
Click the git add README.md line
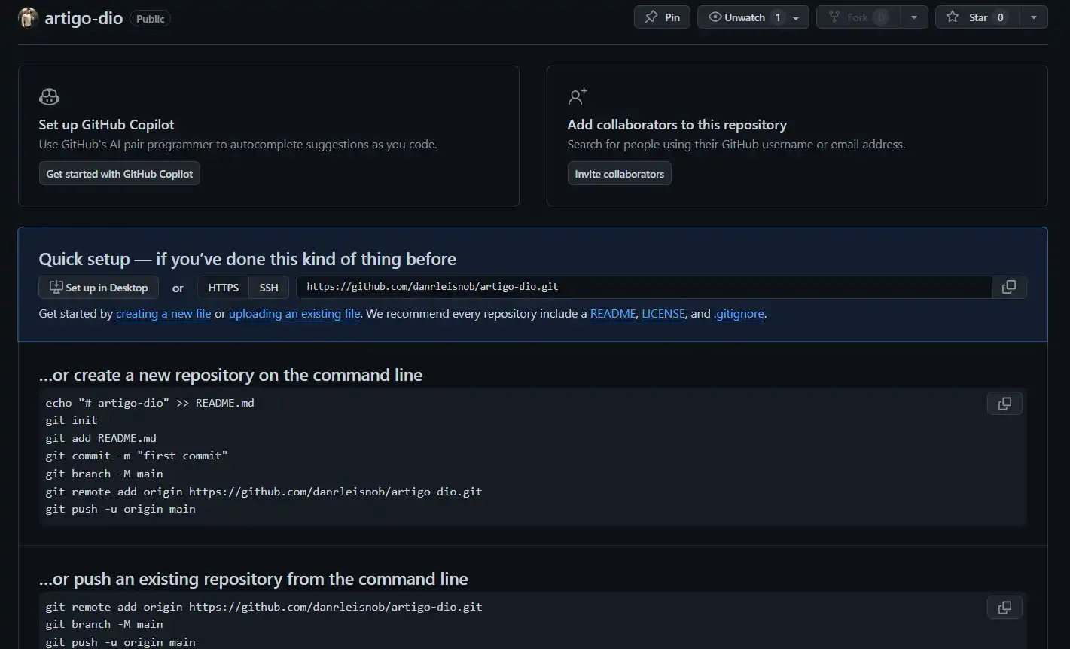pyautogui.click(x=101, y=438)
